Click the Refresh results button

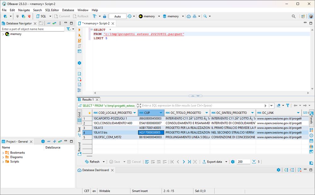(92, 162)
